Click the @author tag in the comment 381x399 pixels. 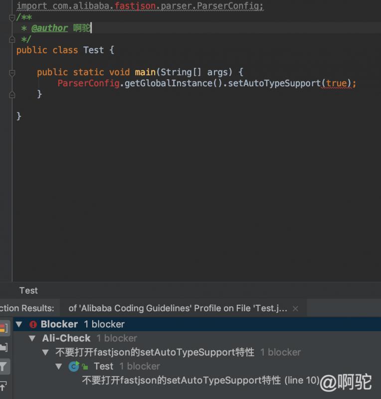point(50,28)
